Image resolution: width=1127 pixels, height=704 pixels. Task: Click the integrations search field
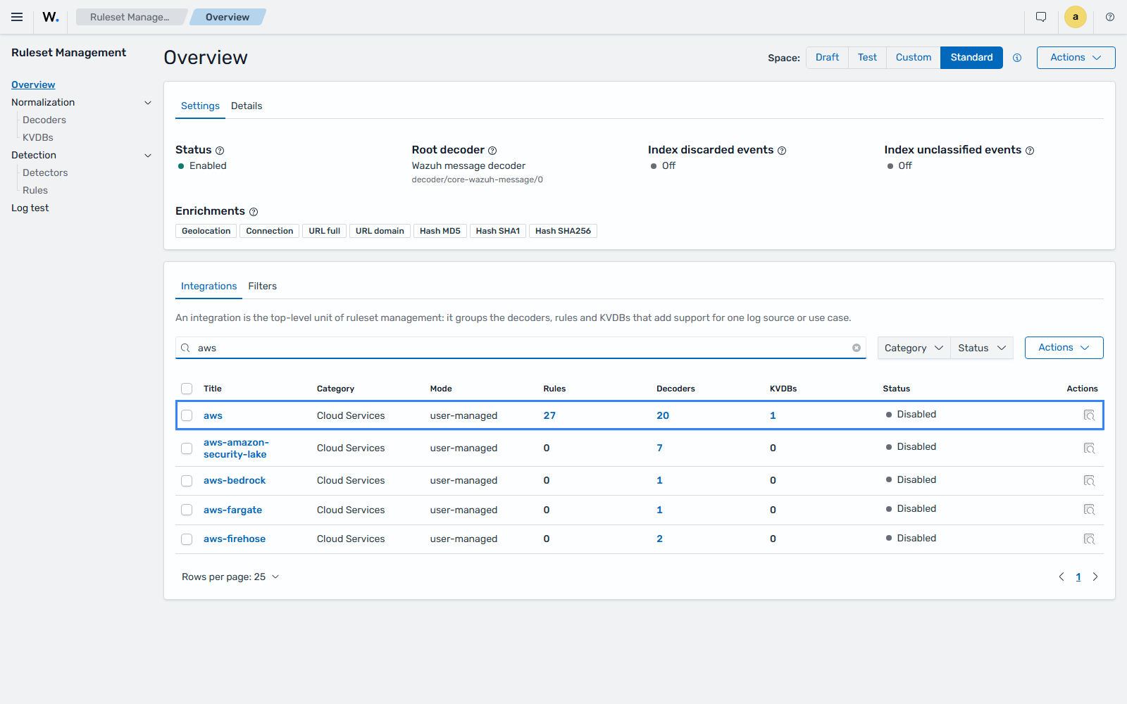coord(521,348)
